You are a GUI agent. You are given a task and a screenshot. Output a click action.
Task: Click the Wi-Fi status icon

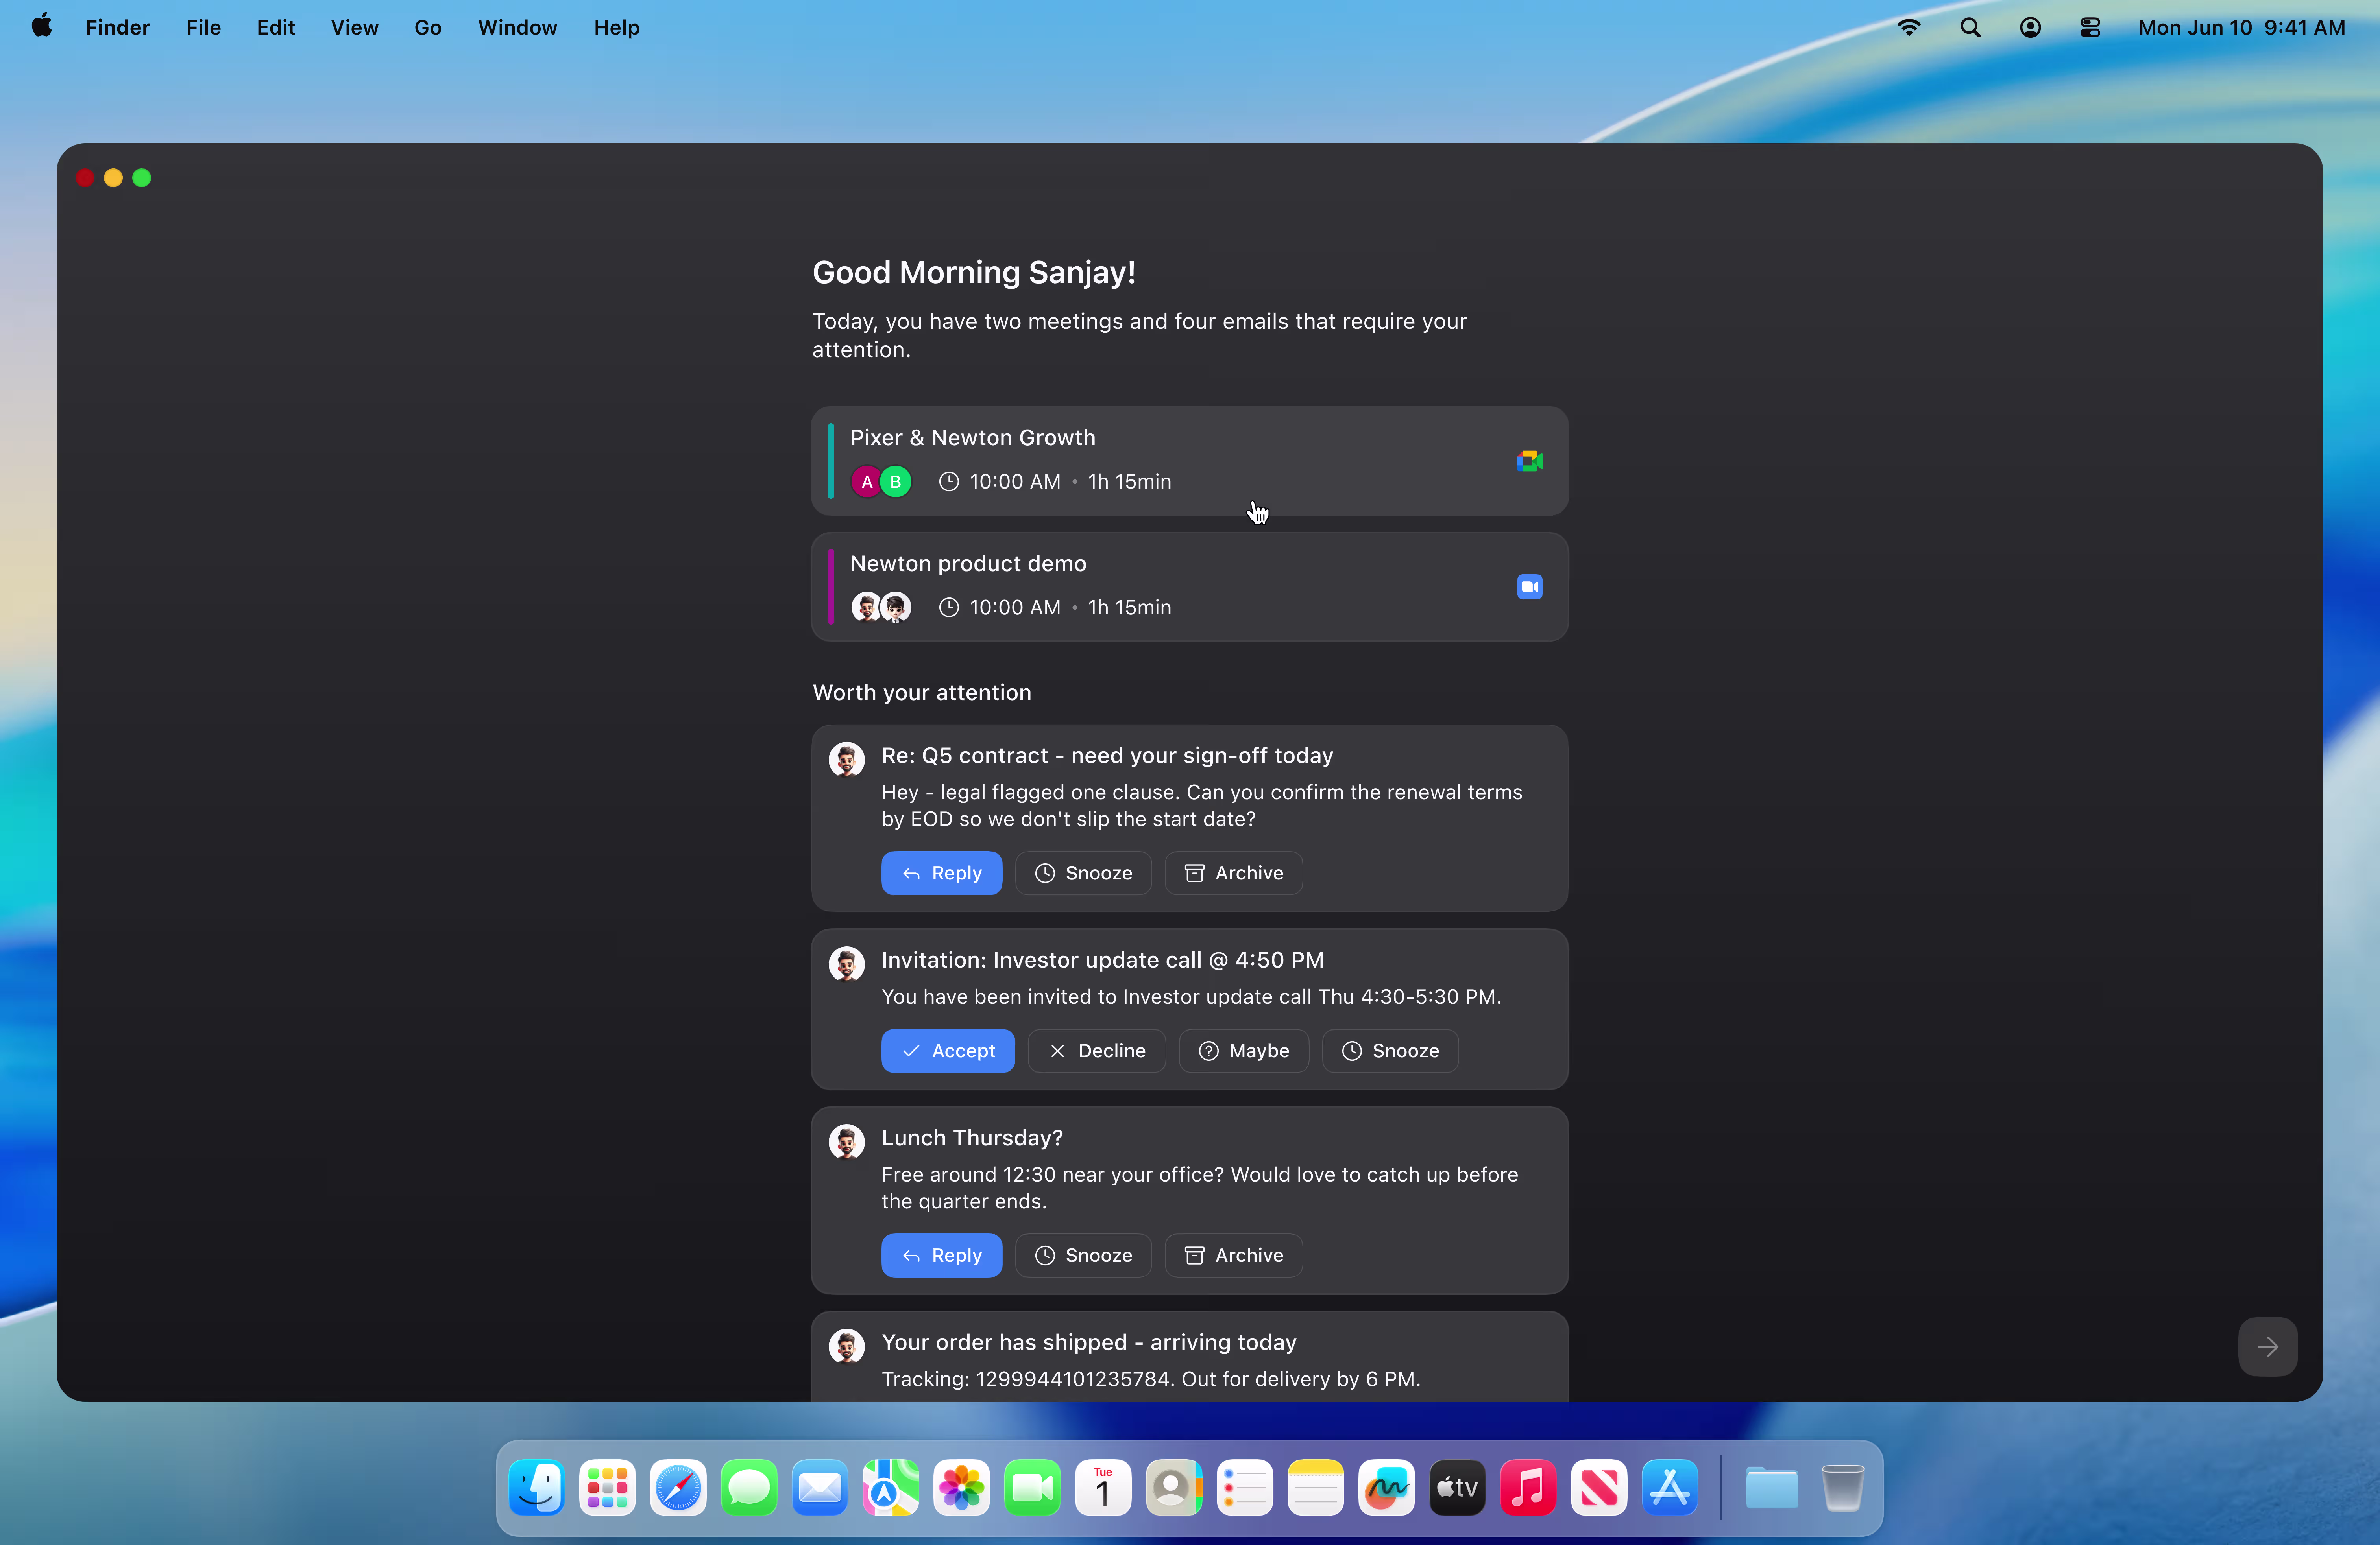1909,27
